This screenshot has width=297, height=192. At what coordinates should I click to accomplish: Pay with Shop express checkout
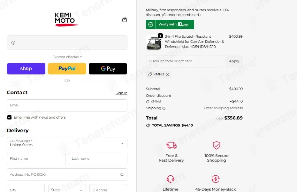(26, 69)
